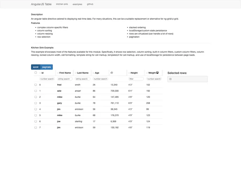
Task: Check the checkbox for row fred smith
Action: (x=36, y=85)
